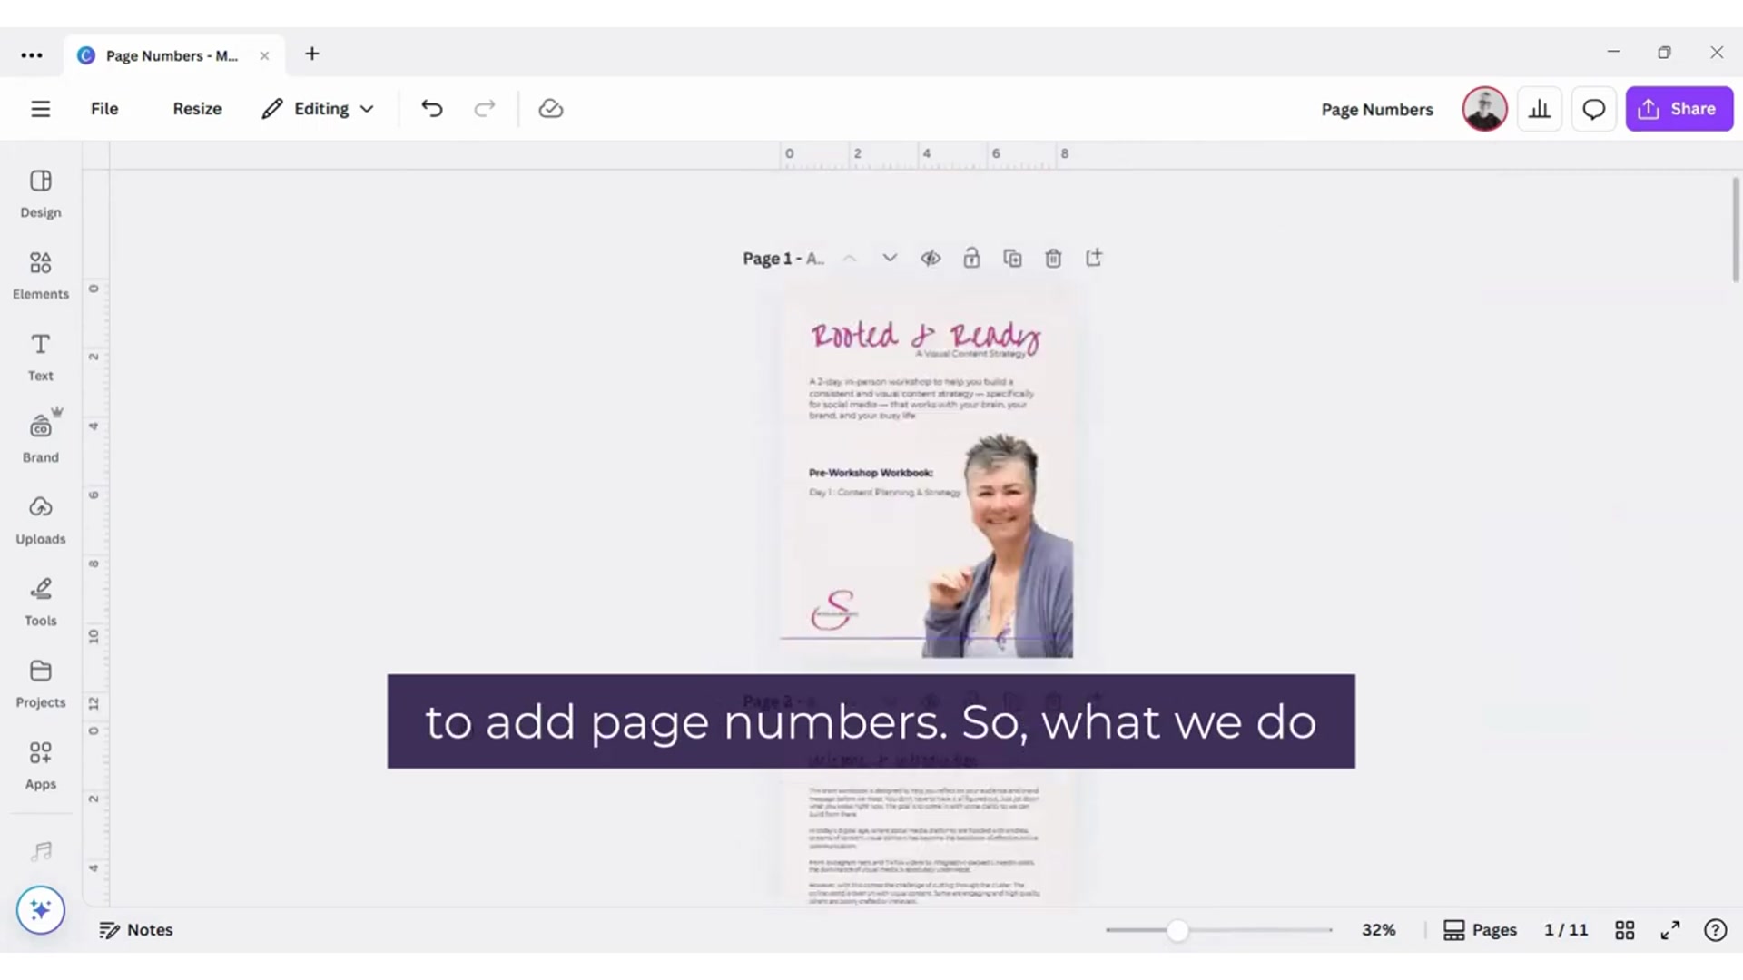
Task: Open the browser three-dots menu
Action: (32, 55)
